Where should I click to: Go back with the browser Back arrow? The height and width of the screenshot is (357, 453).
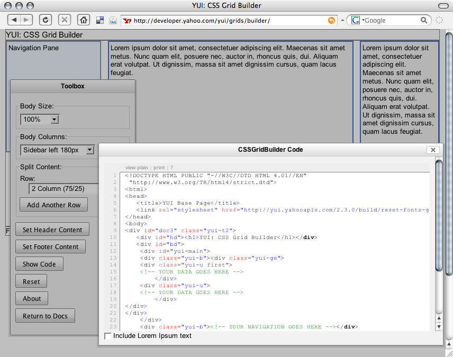(x=14, y=20)
